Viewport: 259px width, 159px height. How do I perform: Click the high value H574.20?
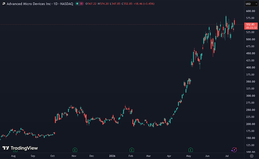point(103,4)
